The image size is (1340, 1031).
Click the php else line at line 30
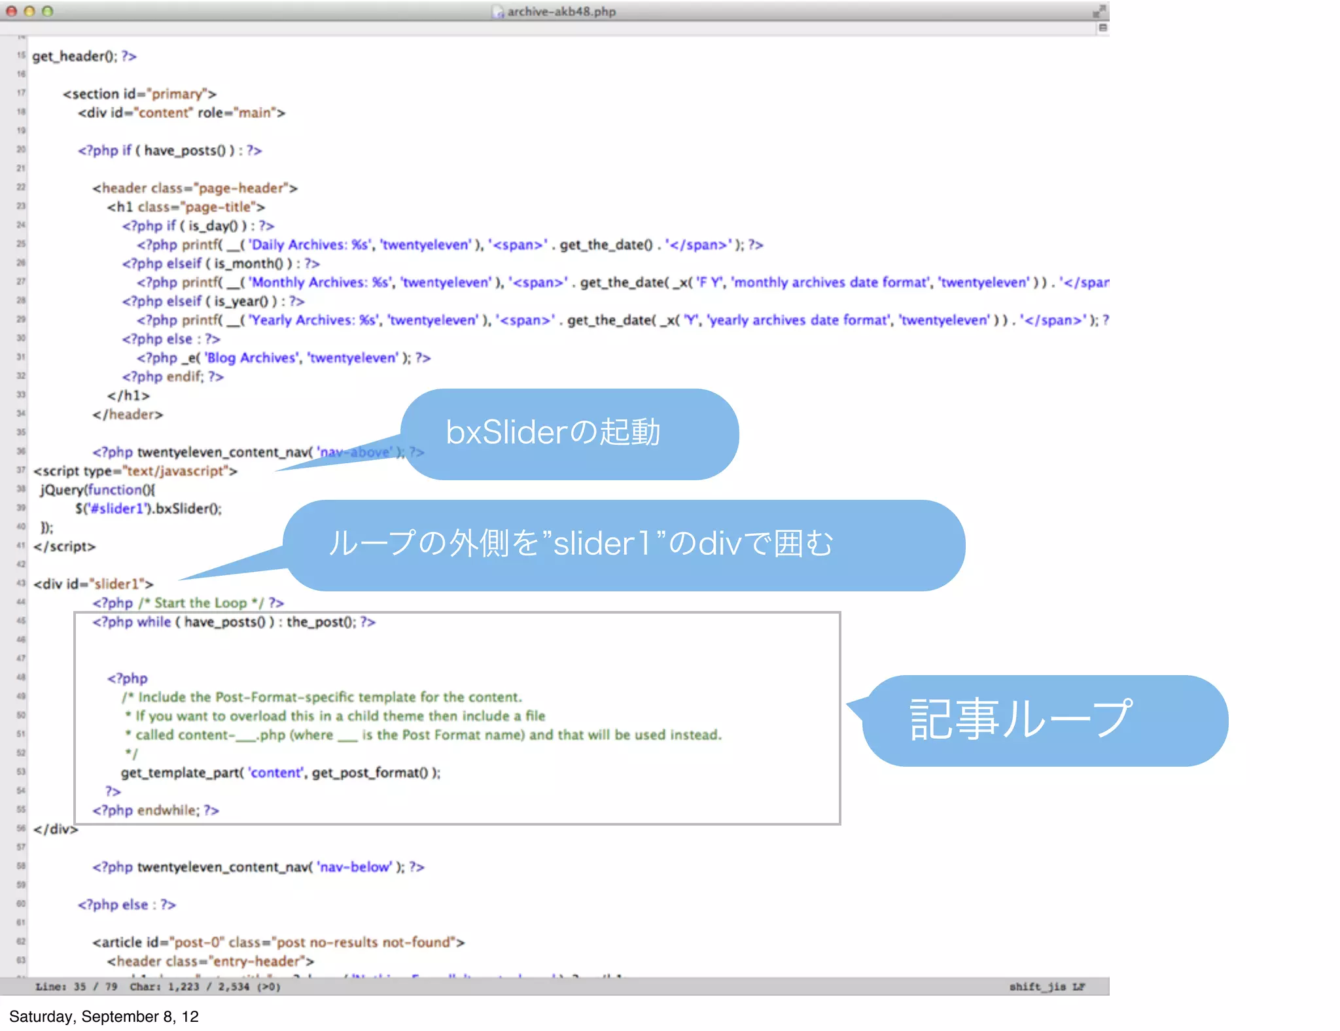coord(171,340)
